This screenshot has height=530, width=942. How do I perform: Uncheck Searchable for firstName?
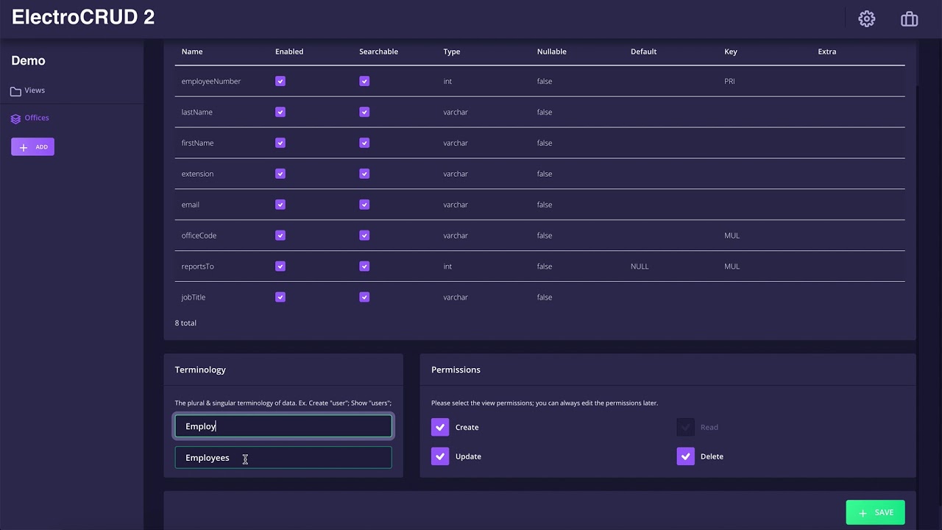[x=364, y=143]
